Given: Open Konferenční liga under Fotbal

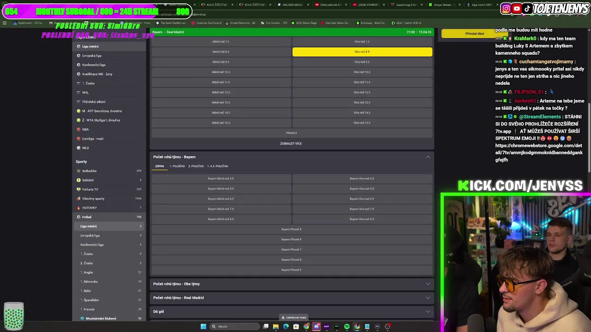Looking at the screenshot, I should [x=109, y=245].
